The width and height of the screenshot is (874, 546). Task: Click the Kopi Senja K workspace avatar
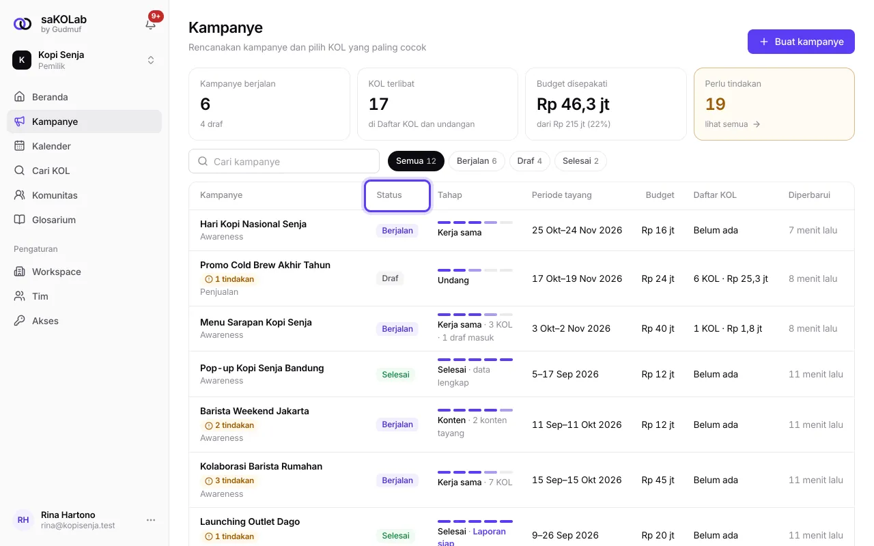pos(22,60)
